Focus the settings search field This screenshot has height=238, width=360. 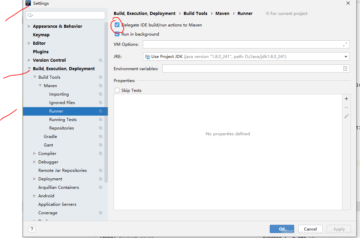coord(65,15)
